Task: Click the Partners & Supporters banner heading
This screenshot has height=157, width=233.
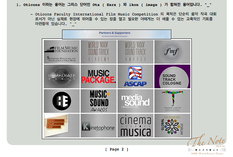Action: 115,33
